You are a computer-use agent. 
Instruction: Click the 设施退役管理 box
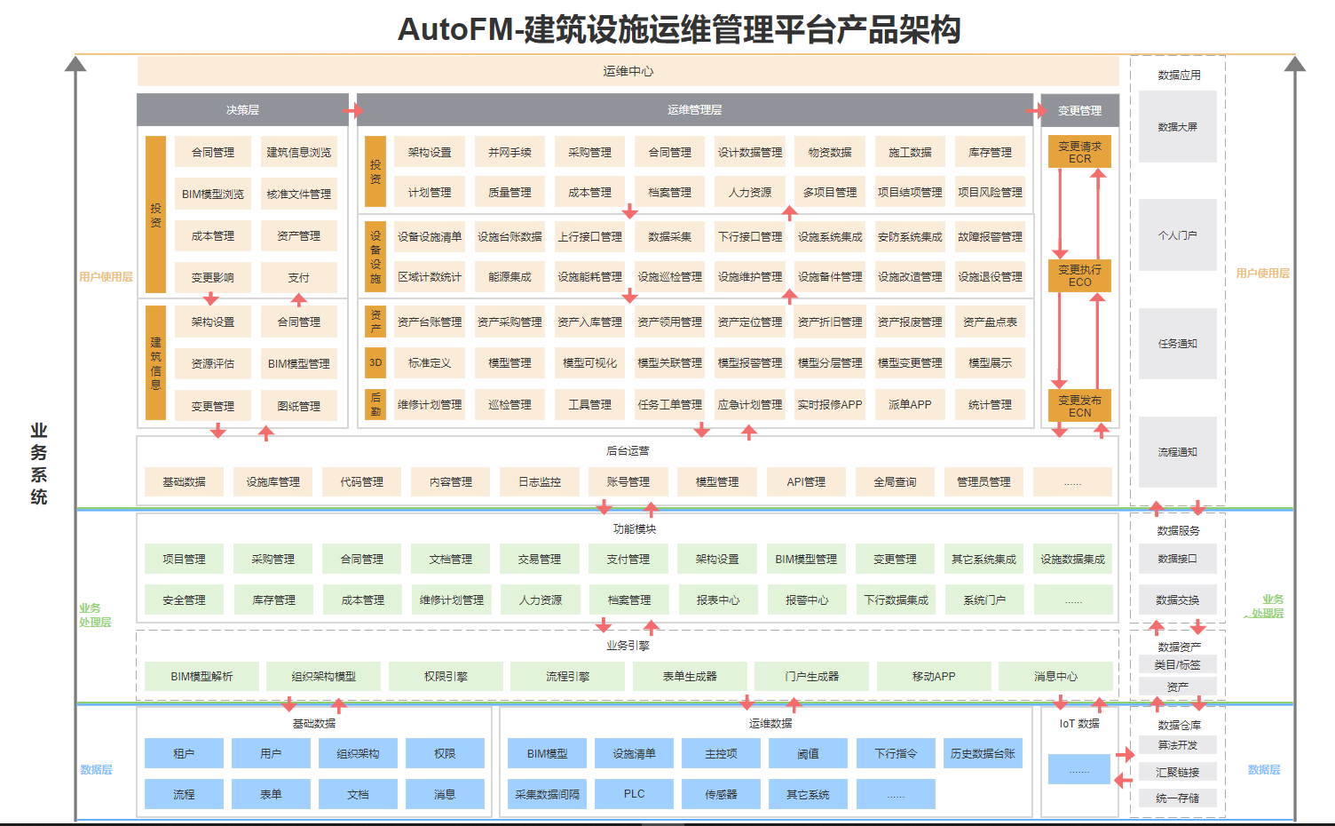click(x=990, y=277)
